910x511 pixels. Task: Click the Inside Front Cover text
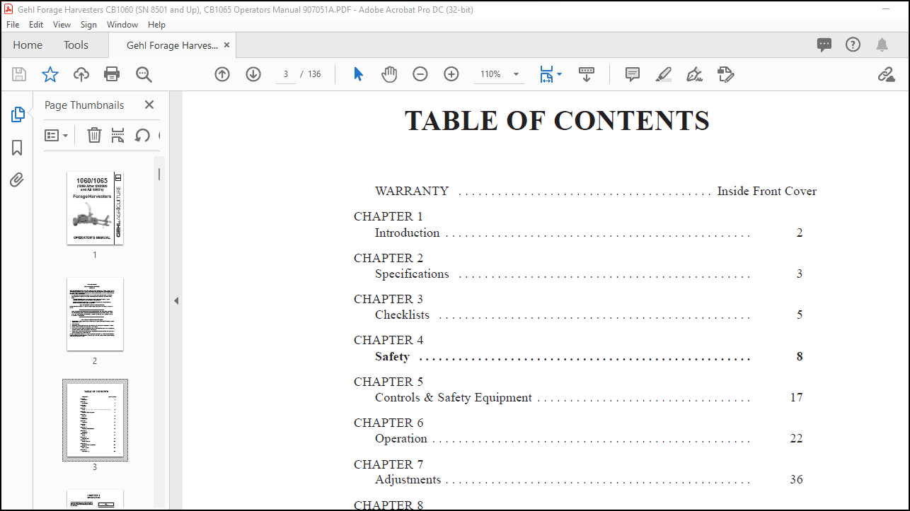(x=767, y=191)
